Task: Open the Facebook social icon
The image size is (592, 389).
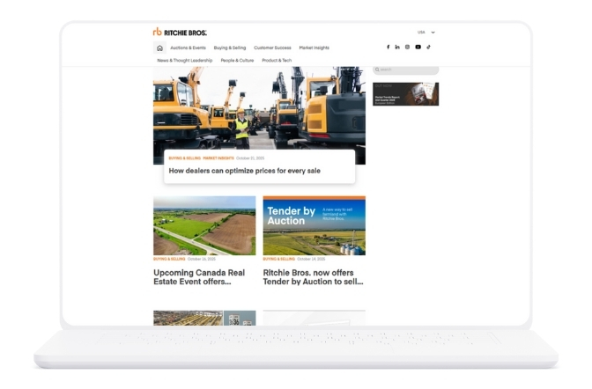Action: [388, 48]
